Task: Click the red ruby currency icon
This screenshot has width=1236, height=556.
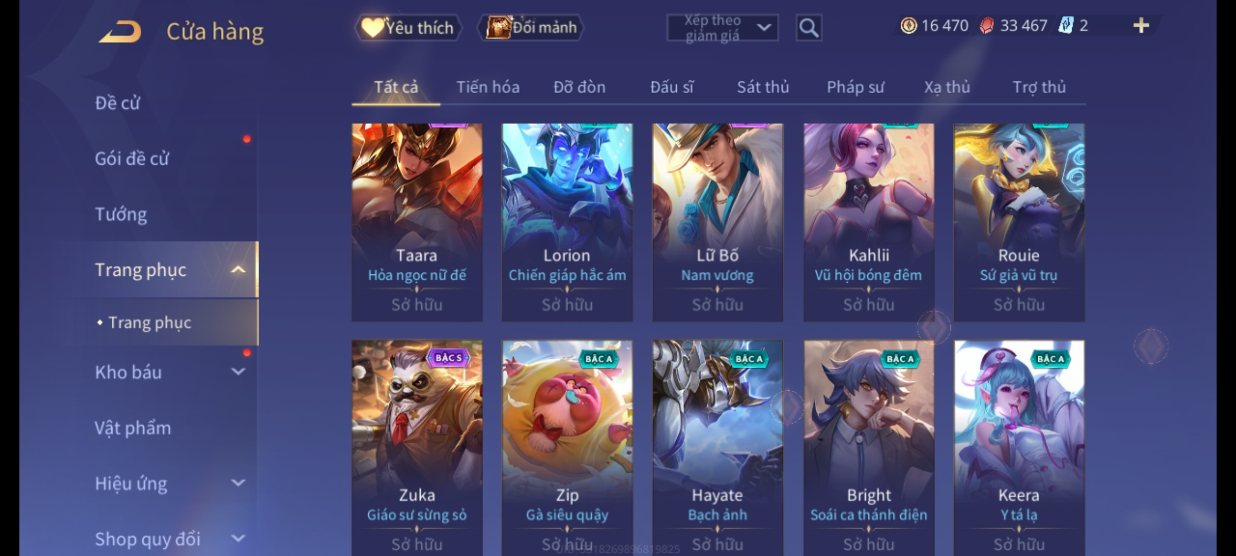Action: click(986, 25)
